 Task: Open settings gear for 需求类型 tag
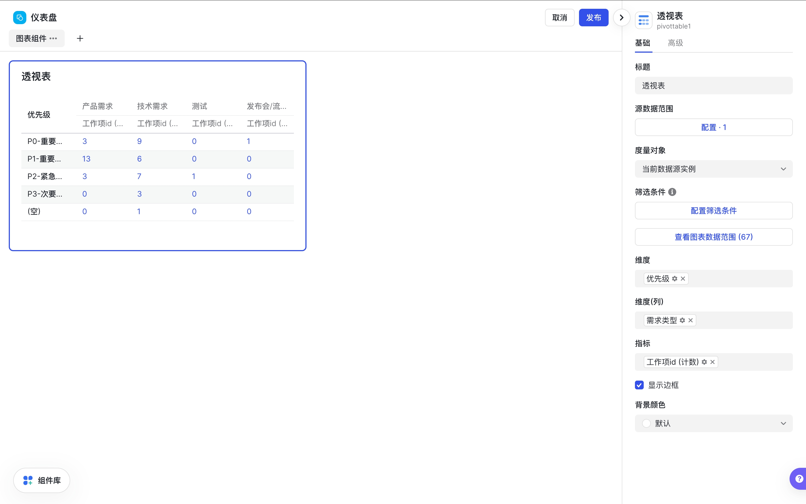click(x=682, y=320)
